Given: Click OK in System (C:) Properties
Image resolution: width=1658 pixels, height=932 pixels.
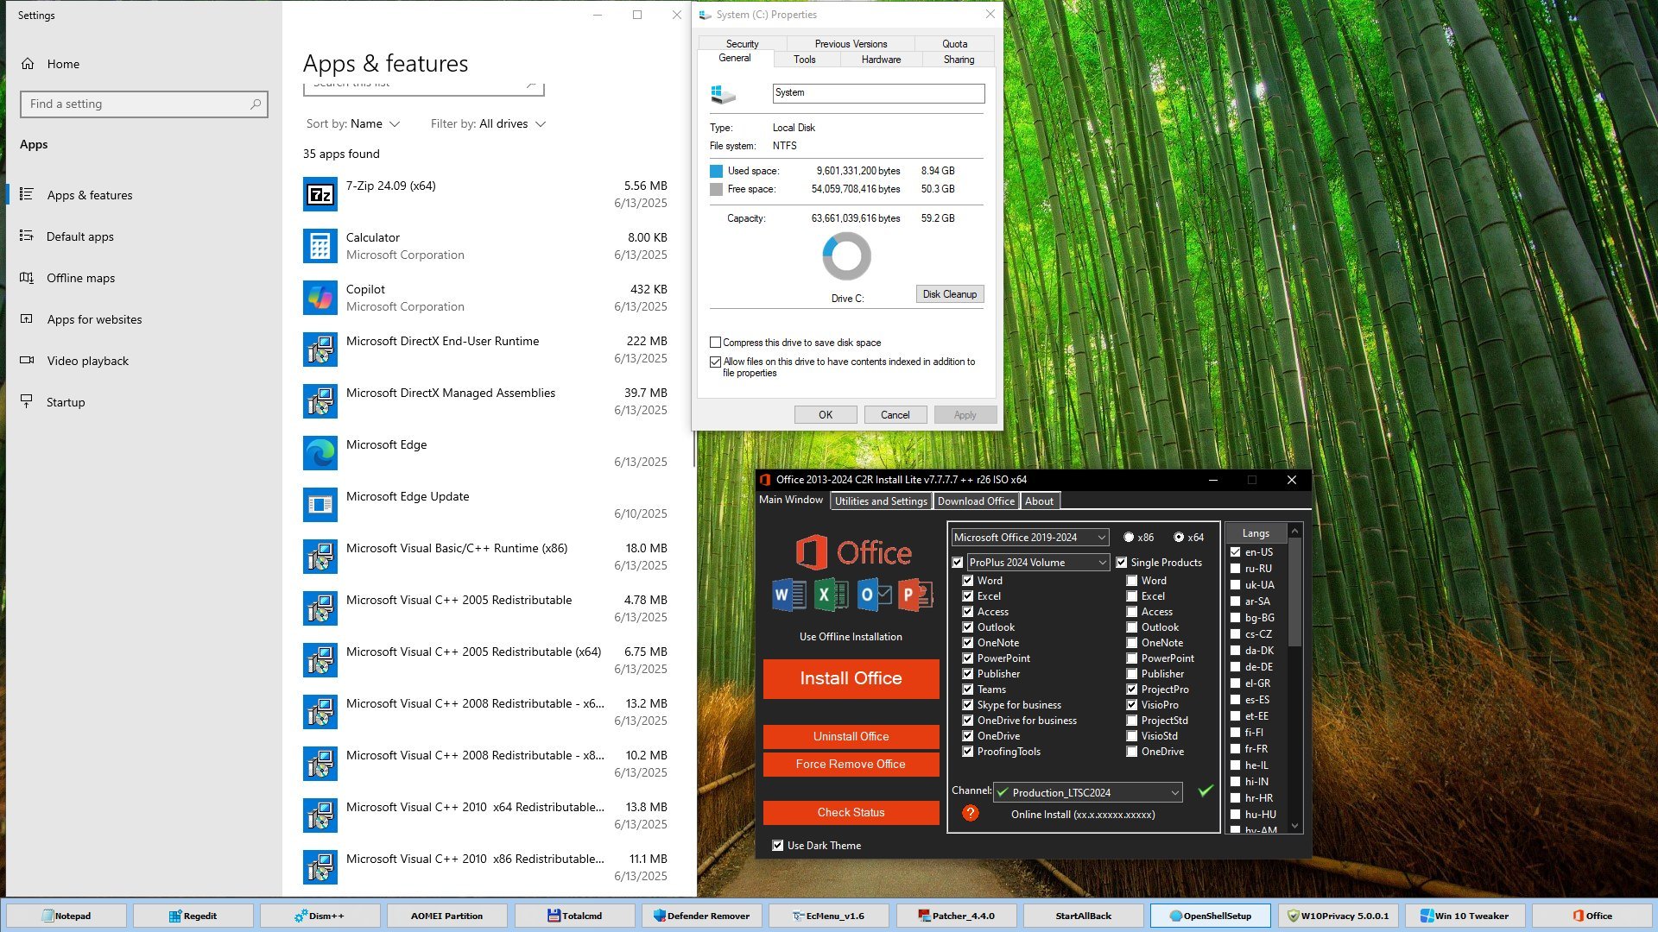Looking at the screenshot, I should (826, 415).
